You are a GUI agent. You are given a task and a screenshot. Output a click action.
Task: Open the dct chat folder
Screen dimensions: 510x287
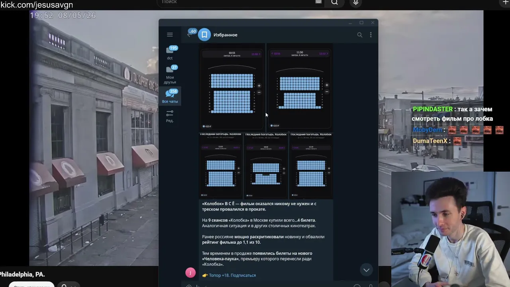[x=170, y=53]
